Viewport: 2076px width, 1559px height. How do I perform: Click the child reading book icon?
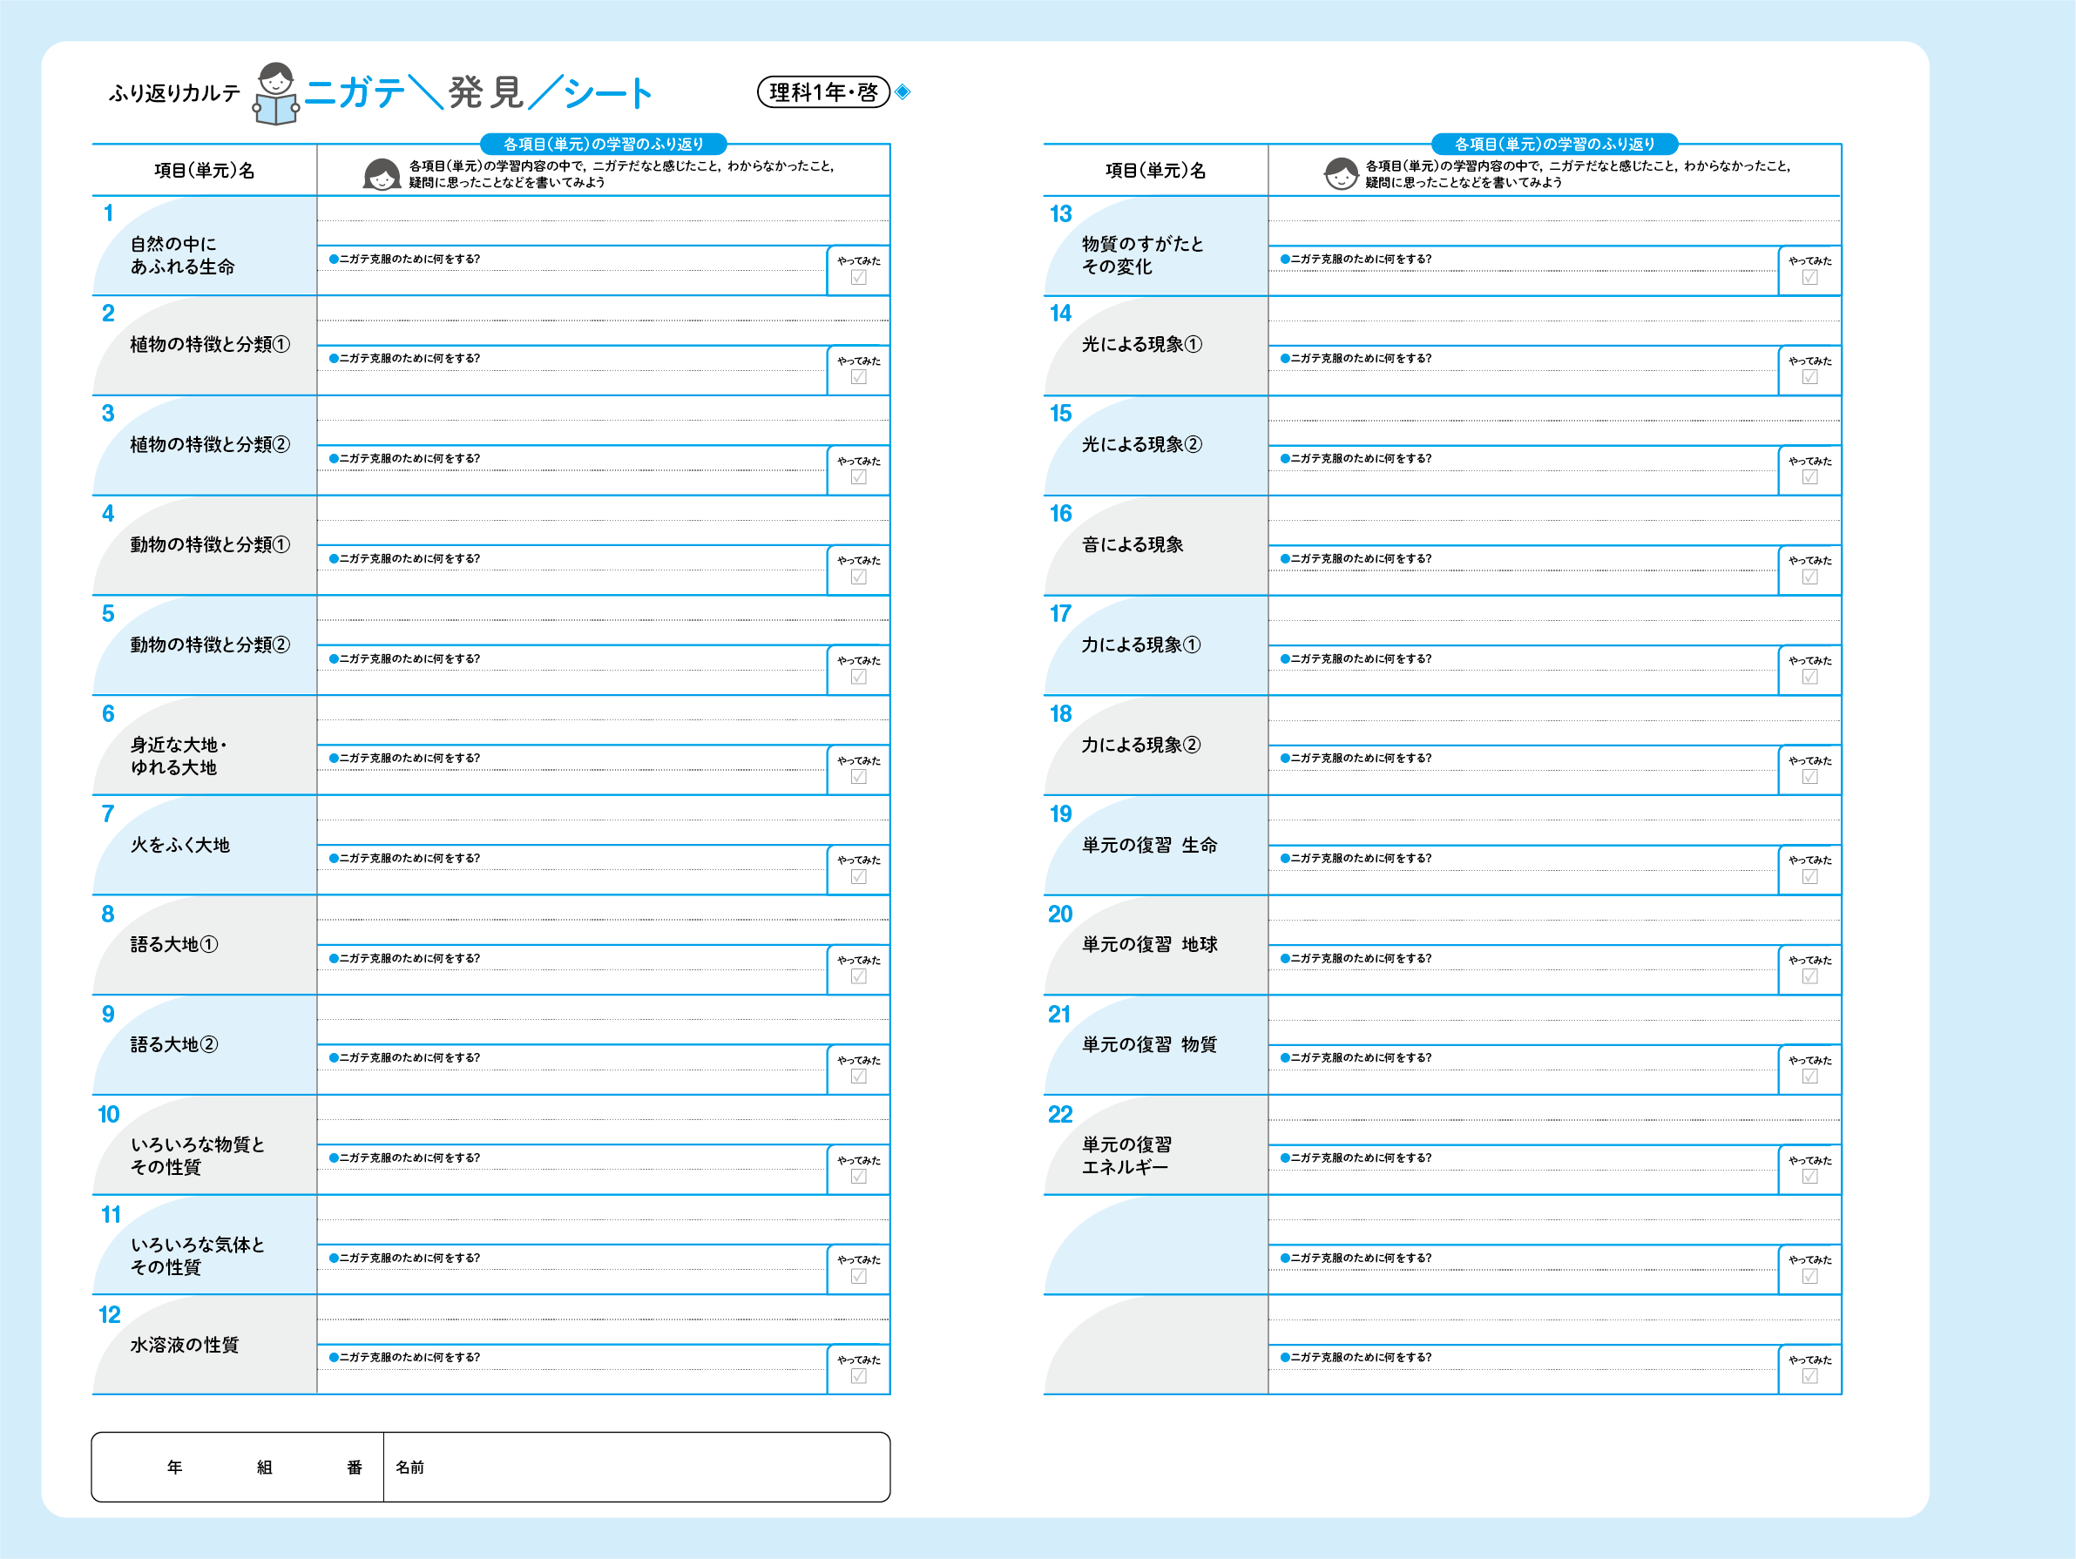coord(275,94)
